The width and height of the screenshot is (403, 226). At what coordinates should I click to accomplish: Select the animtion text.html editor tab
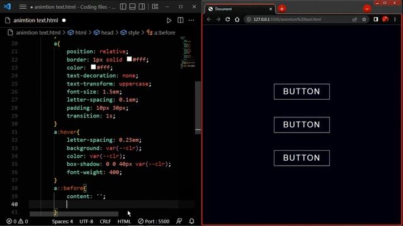[35, 20]
